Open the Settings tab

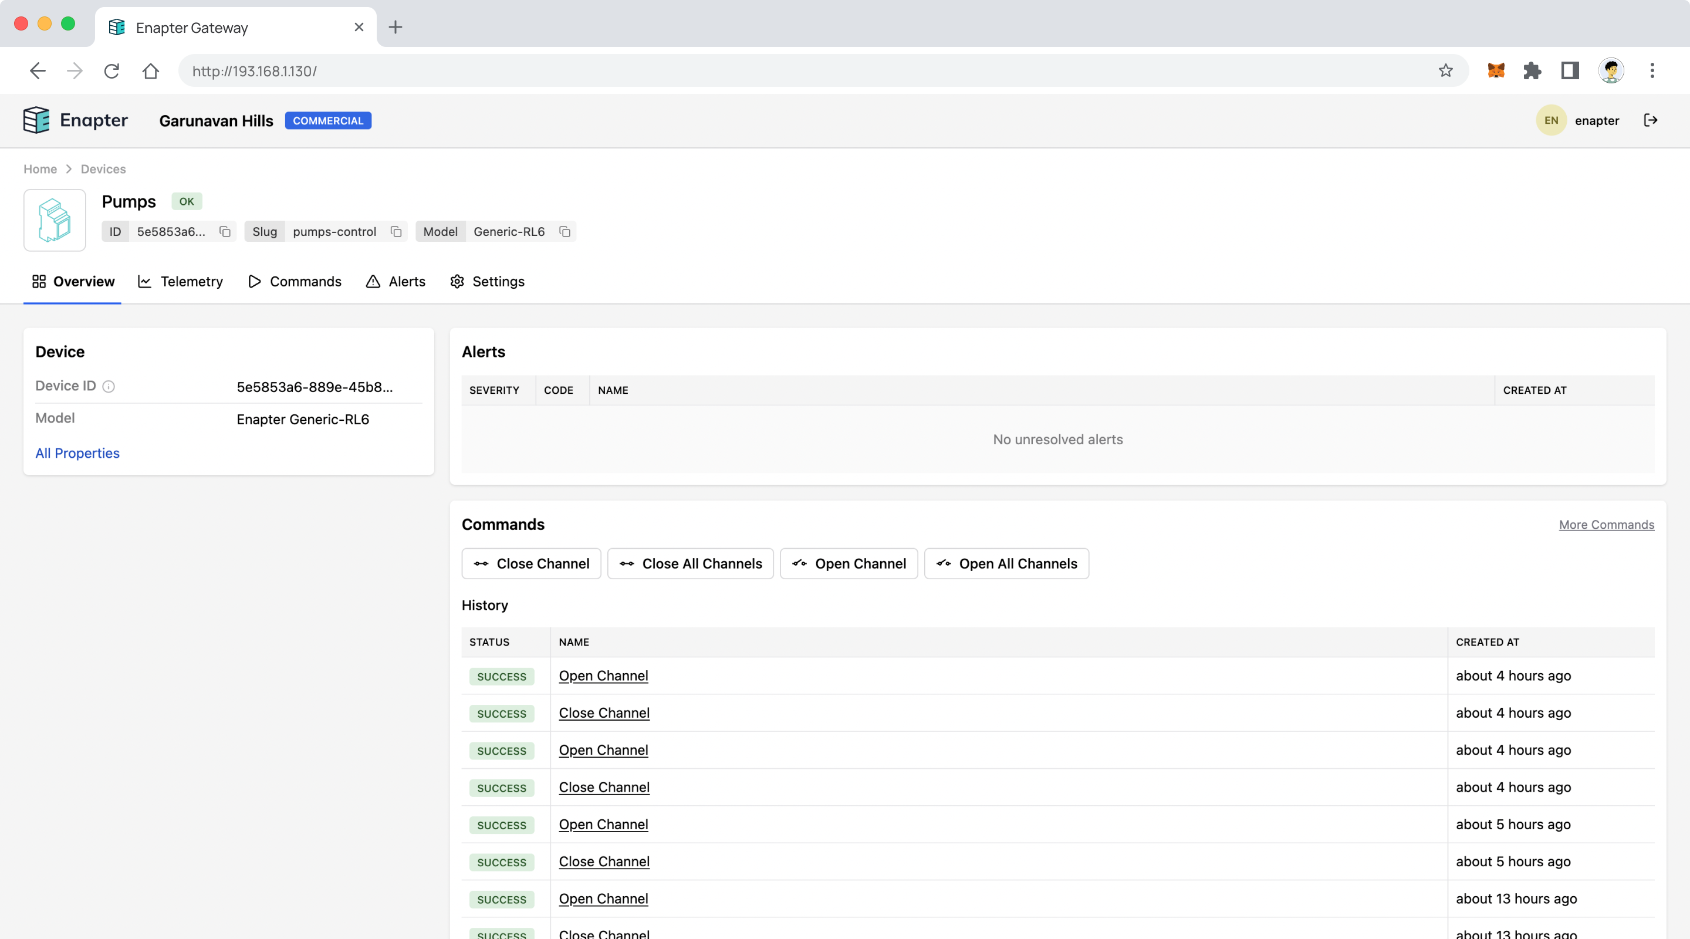(x=488, y=282)
